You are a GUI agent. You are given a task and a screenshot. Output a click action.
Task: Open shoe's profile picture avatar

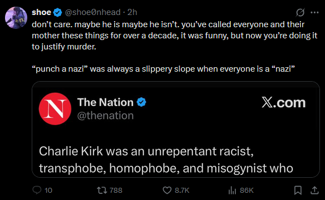(16, 18)
